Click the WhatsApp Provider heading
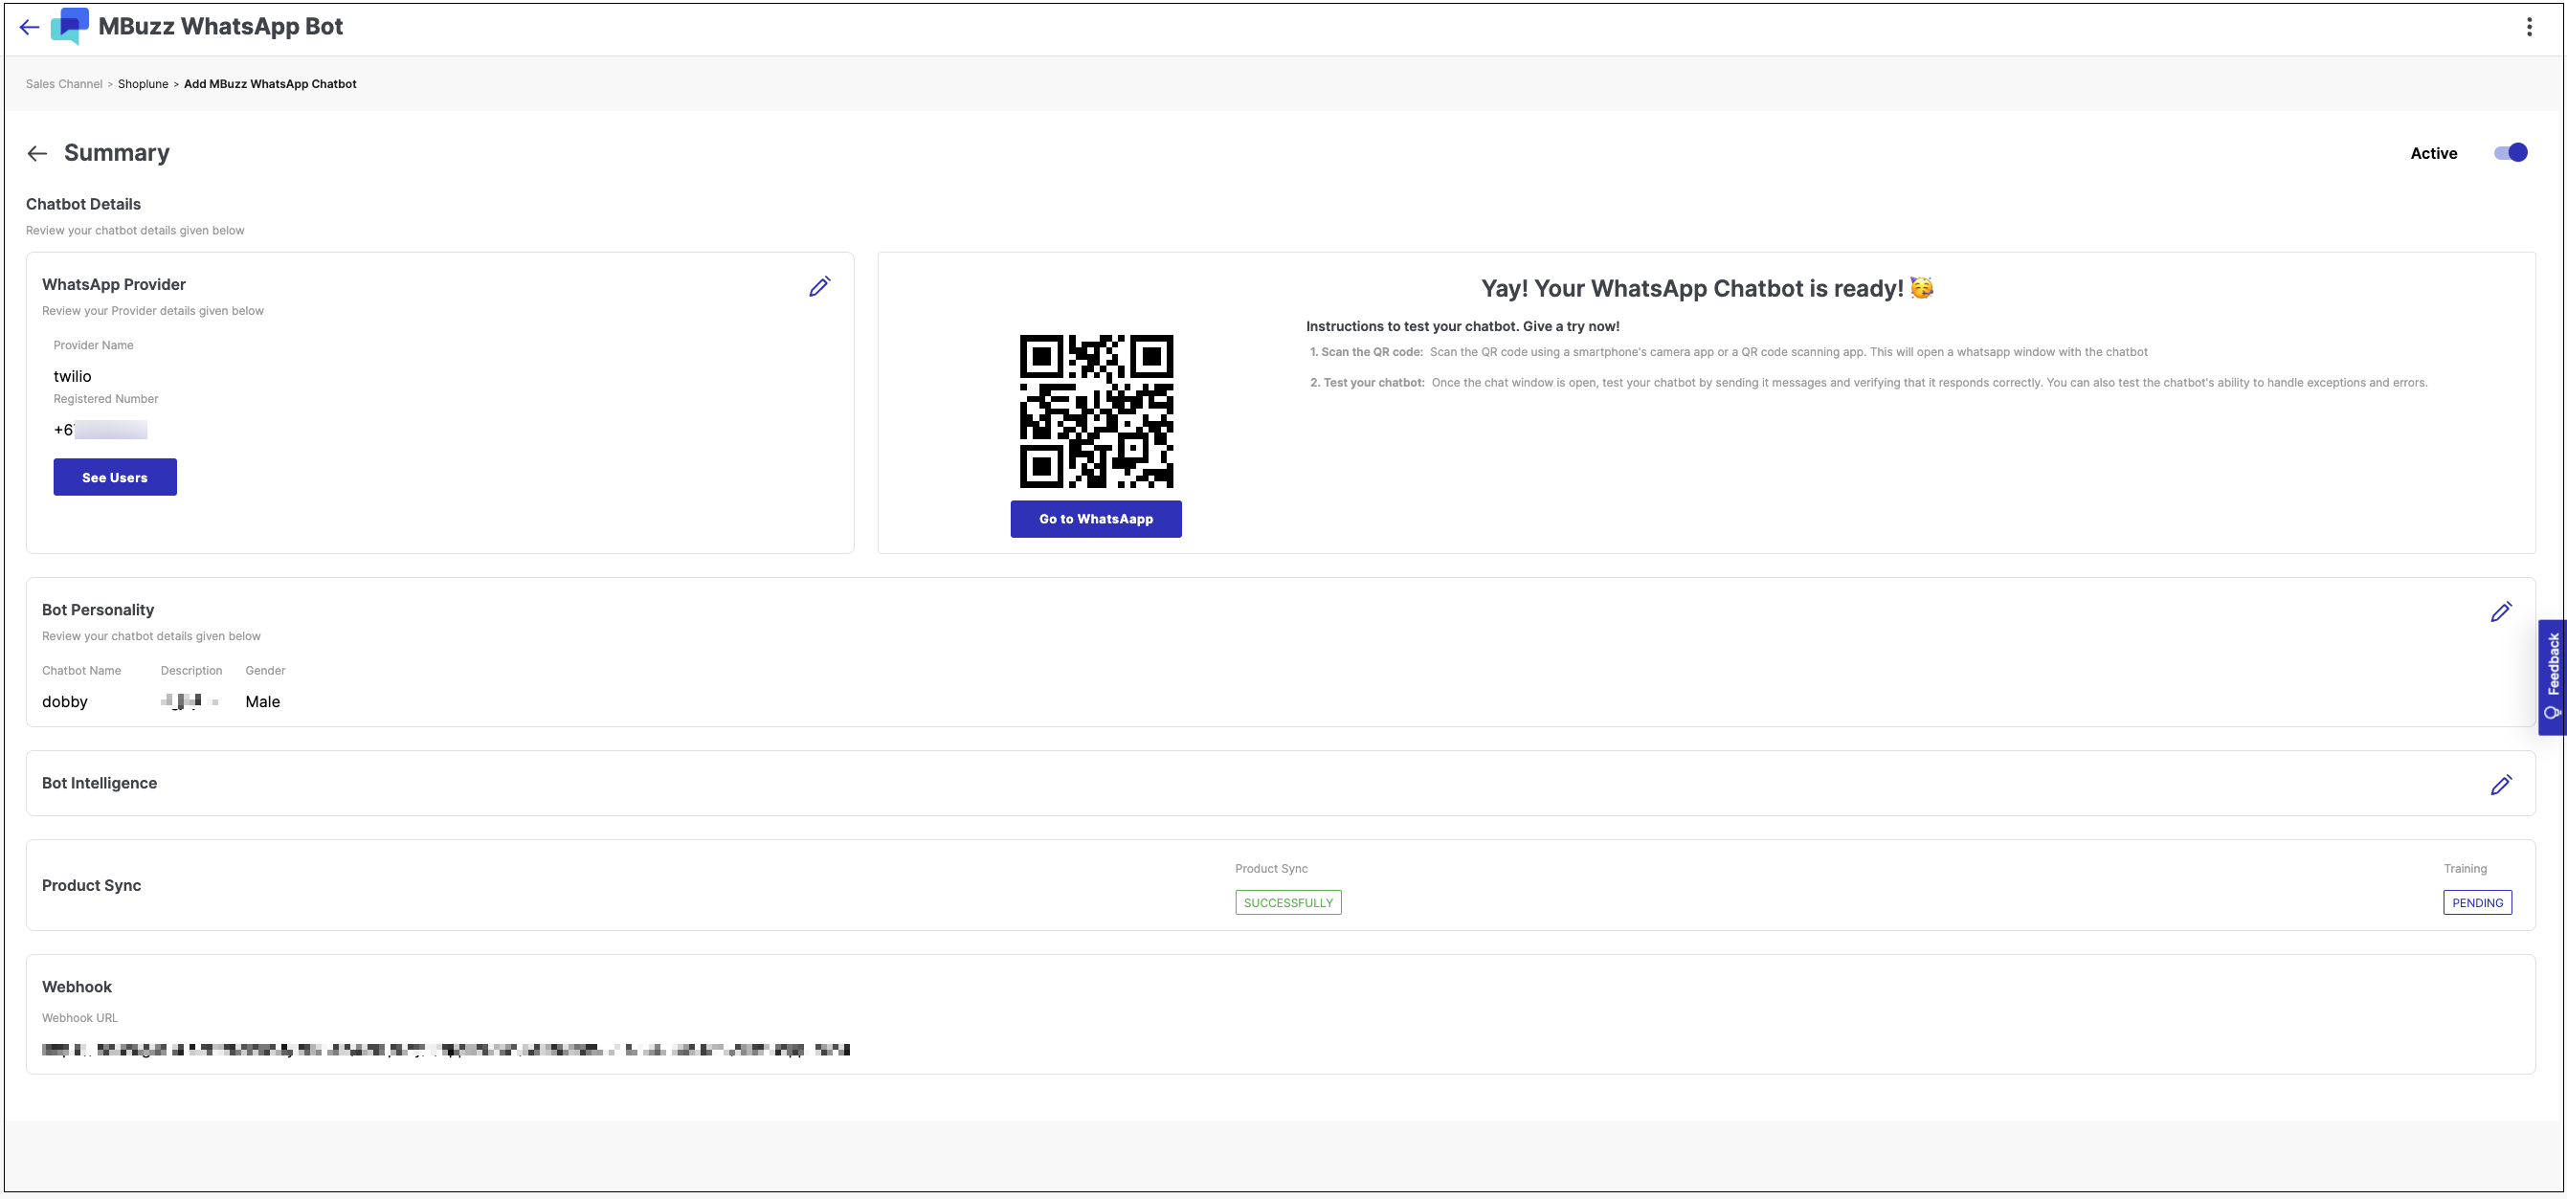 pos(114,285)
